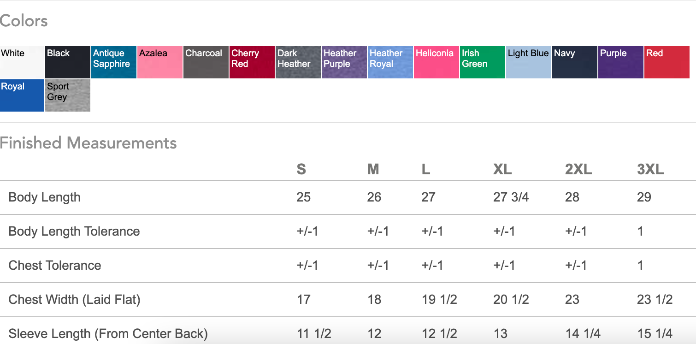
Task: Select the Purple color swatch
Action: click(621, 62)
